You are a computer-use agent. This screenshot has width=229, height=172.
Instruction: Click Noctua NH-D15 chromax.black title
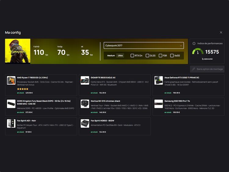(x=105, y=101)
